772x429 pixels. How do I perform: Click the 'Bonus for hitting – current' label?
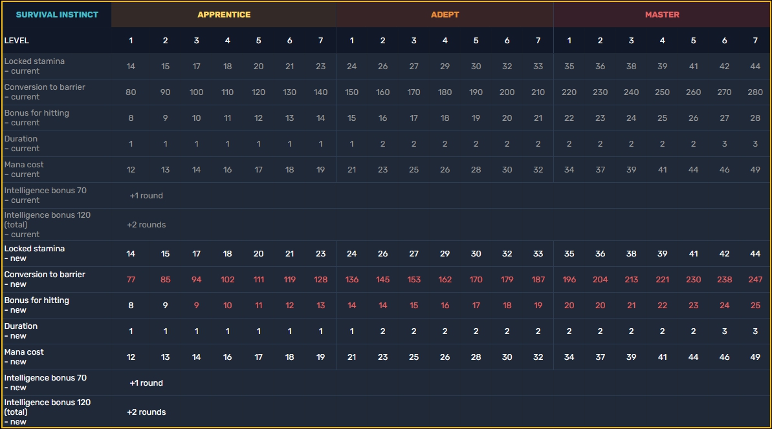pos(37,118)
